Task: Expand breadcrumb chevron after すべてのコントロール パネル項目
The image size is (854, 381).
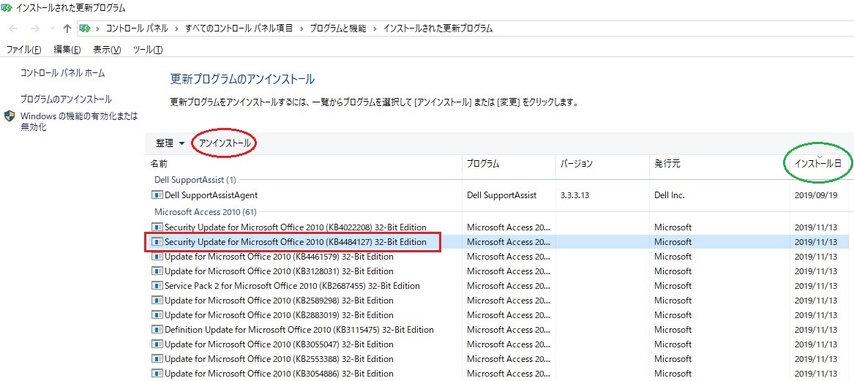Action: [x=302, y=29]
